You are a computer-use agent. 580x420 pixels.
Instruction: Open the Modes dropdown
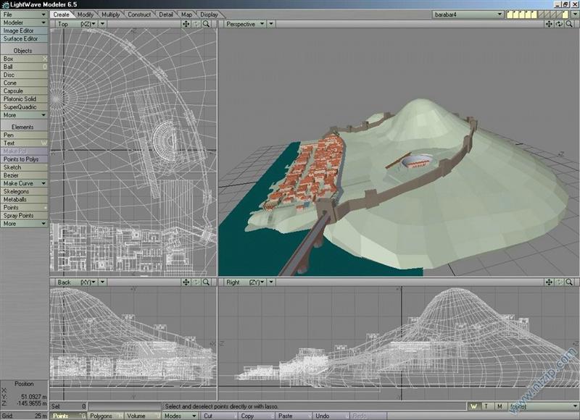coord(180,416)
